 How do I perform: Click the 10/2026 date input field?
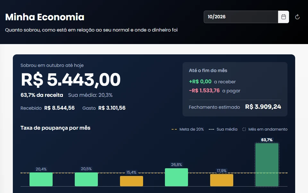pos(241,17)
